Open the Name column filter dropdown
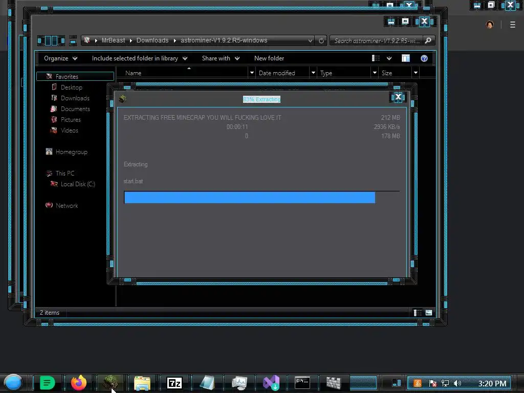The width and height of the screenshot is (524, 393). click(x=252, y=73)
